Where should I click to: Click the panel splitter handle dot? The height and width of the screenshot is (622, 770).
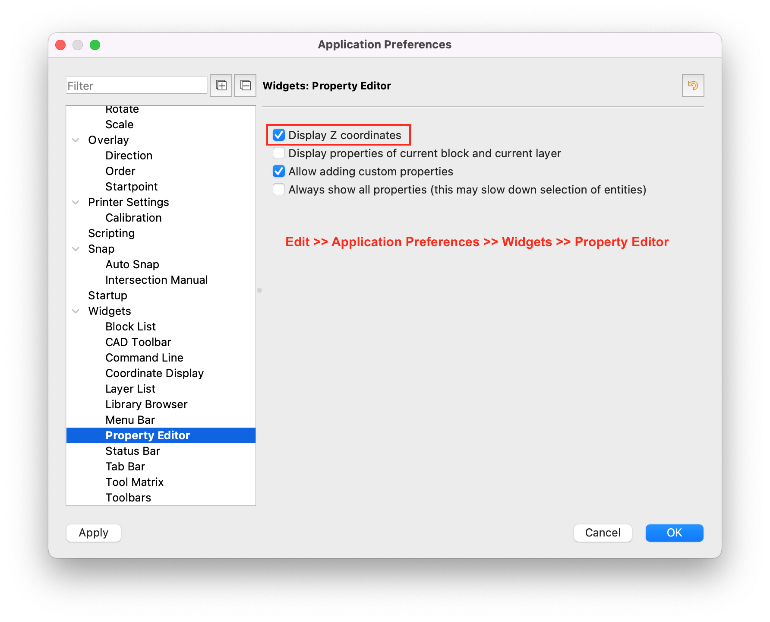(x=259, y=290)
